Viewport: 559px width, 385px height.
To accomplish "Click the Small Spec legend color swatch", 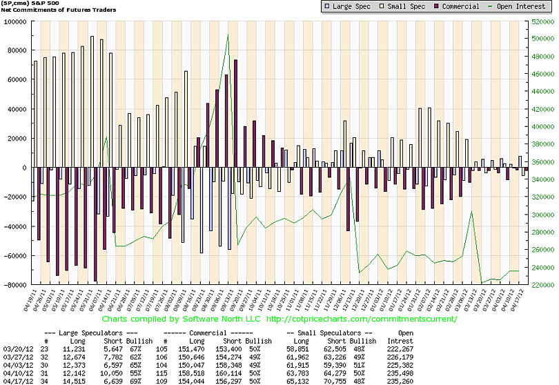I will 382,6.
